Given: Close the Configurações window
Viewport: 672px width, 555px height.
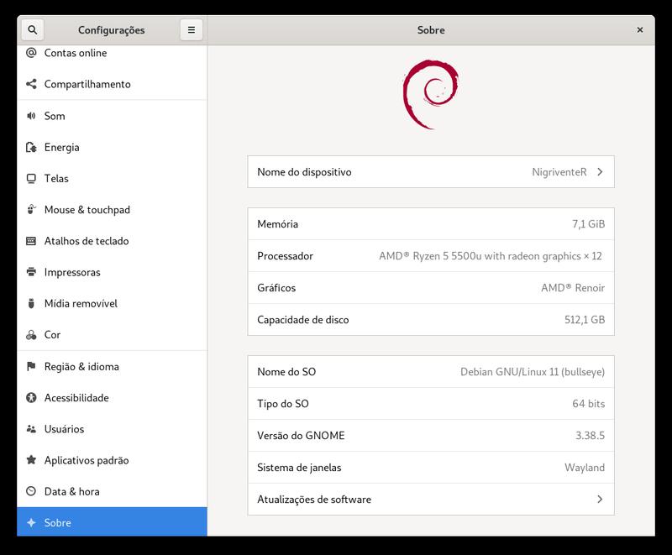Looking at the screenshot, I should coord(640,30).
